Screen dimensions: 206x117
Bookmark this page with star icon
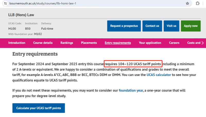click(187, 3)
